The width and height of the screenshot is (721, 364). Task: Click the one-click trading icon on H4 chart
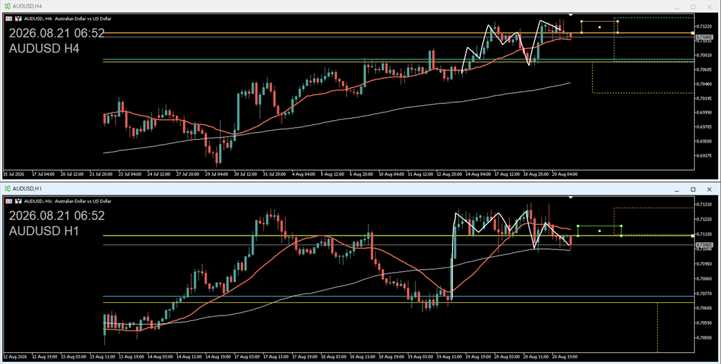(8, 19)
